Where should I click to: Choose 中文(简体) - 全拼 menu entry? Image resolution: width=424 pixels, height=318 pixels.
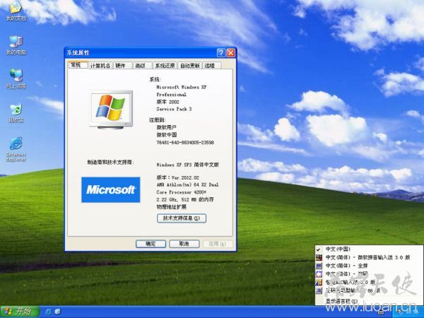point(369,266)
